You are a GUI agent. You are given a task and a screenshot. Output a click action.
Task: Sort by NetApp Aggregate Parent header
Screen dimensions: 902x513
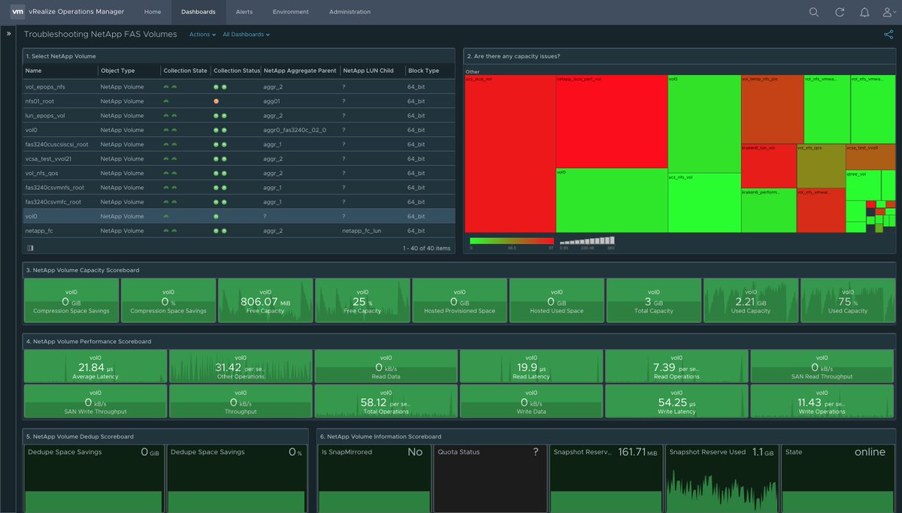(x=299, y=71)
